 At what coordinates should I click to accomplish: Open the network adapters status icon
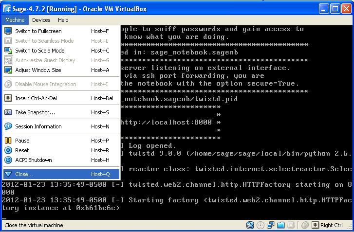(x=271, y=225)
